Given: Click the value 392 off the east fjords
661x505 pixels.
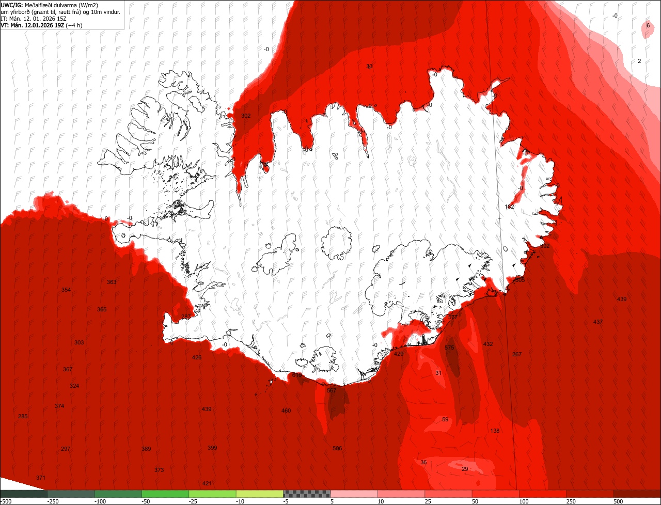Looking at the screenshot, I should (x=545, y=246).
